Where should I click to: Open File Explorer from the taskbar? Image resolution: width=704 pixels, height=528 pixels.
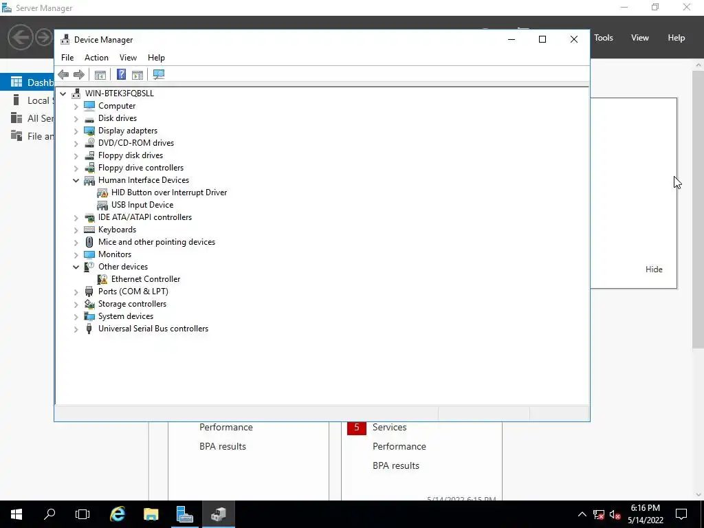tap(151, 514)
